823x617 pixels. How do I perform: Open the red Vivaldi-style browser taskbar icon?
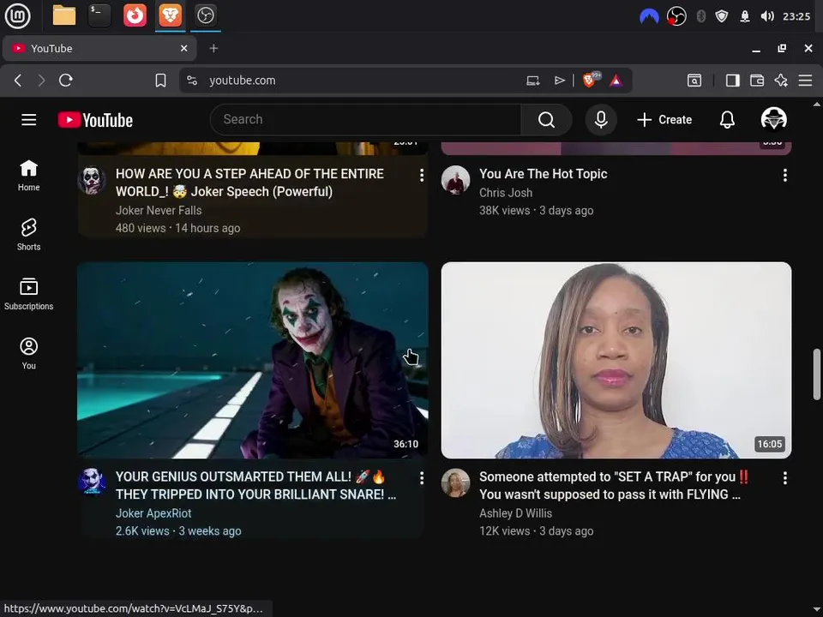pos(135,15)
